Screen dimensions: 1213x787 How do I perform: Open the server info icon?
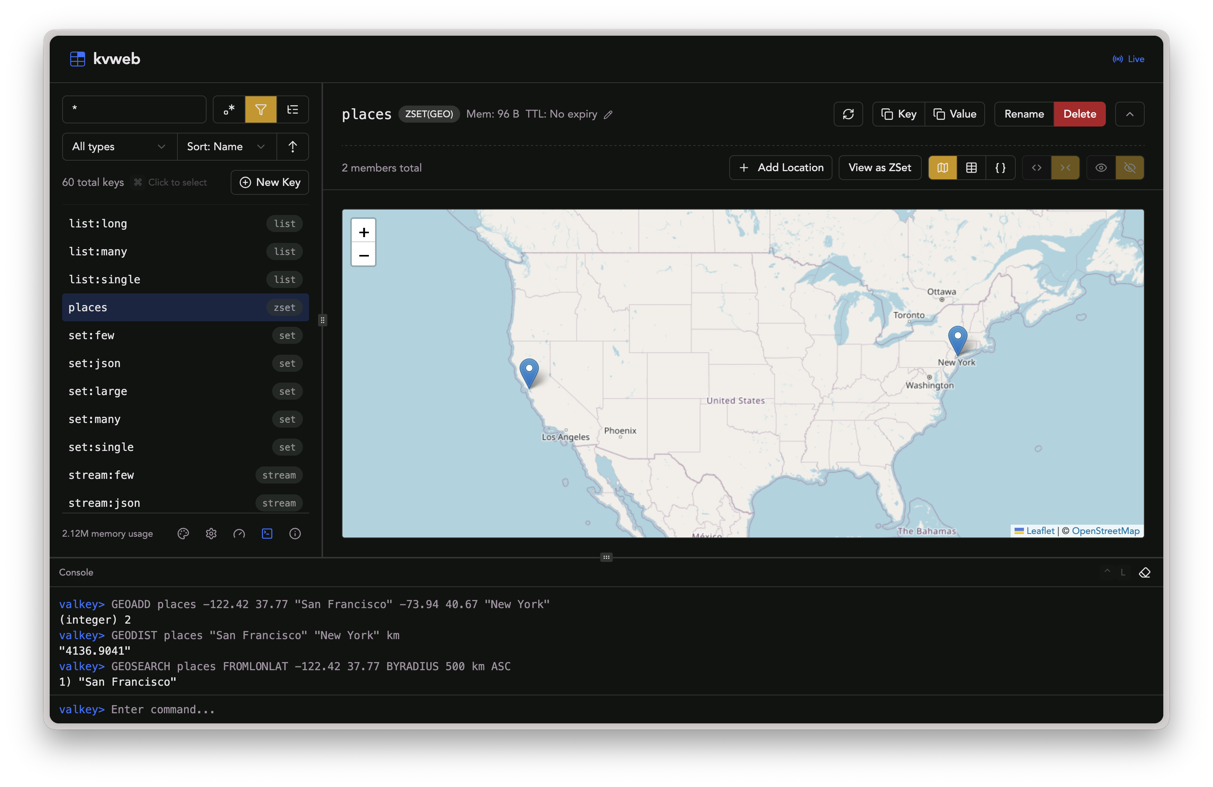point(295,533)
